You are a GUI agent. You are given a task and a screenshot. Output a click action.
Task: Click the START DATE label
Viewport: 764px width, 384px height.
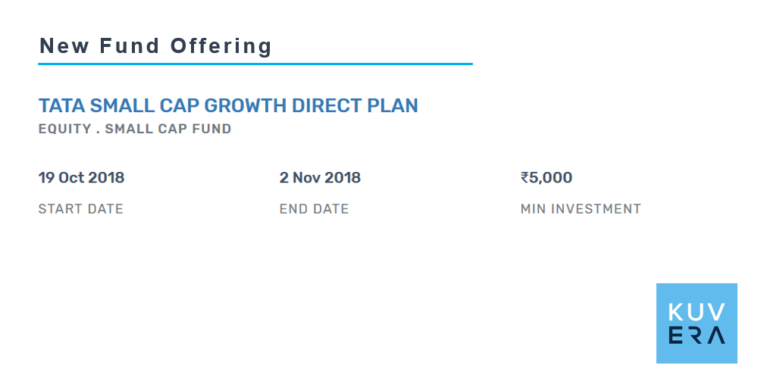[81, 209]
